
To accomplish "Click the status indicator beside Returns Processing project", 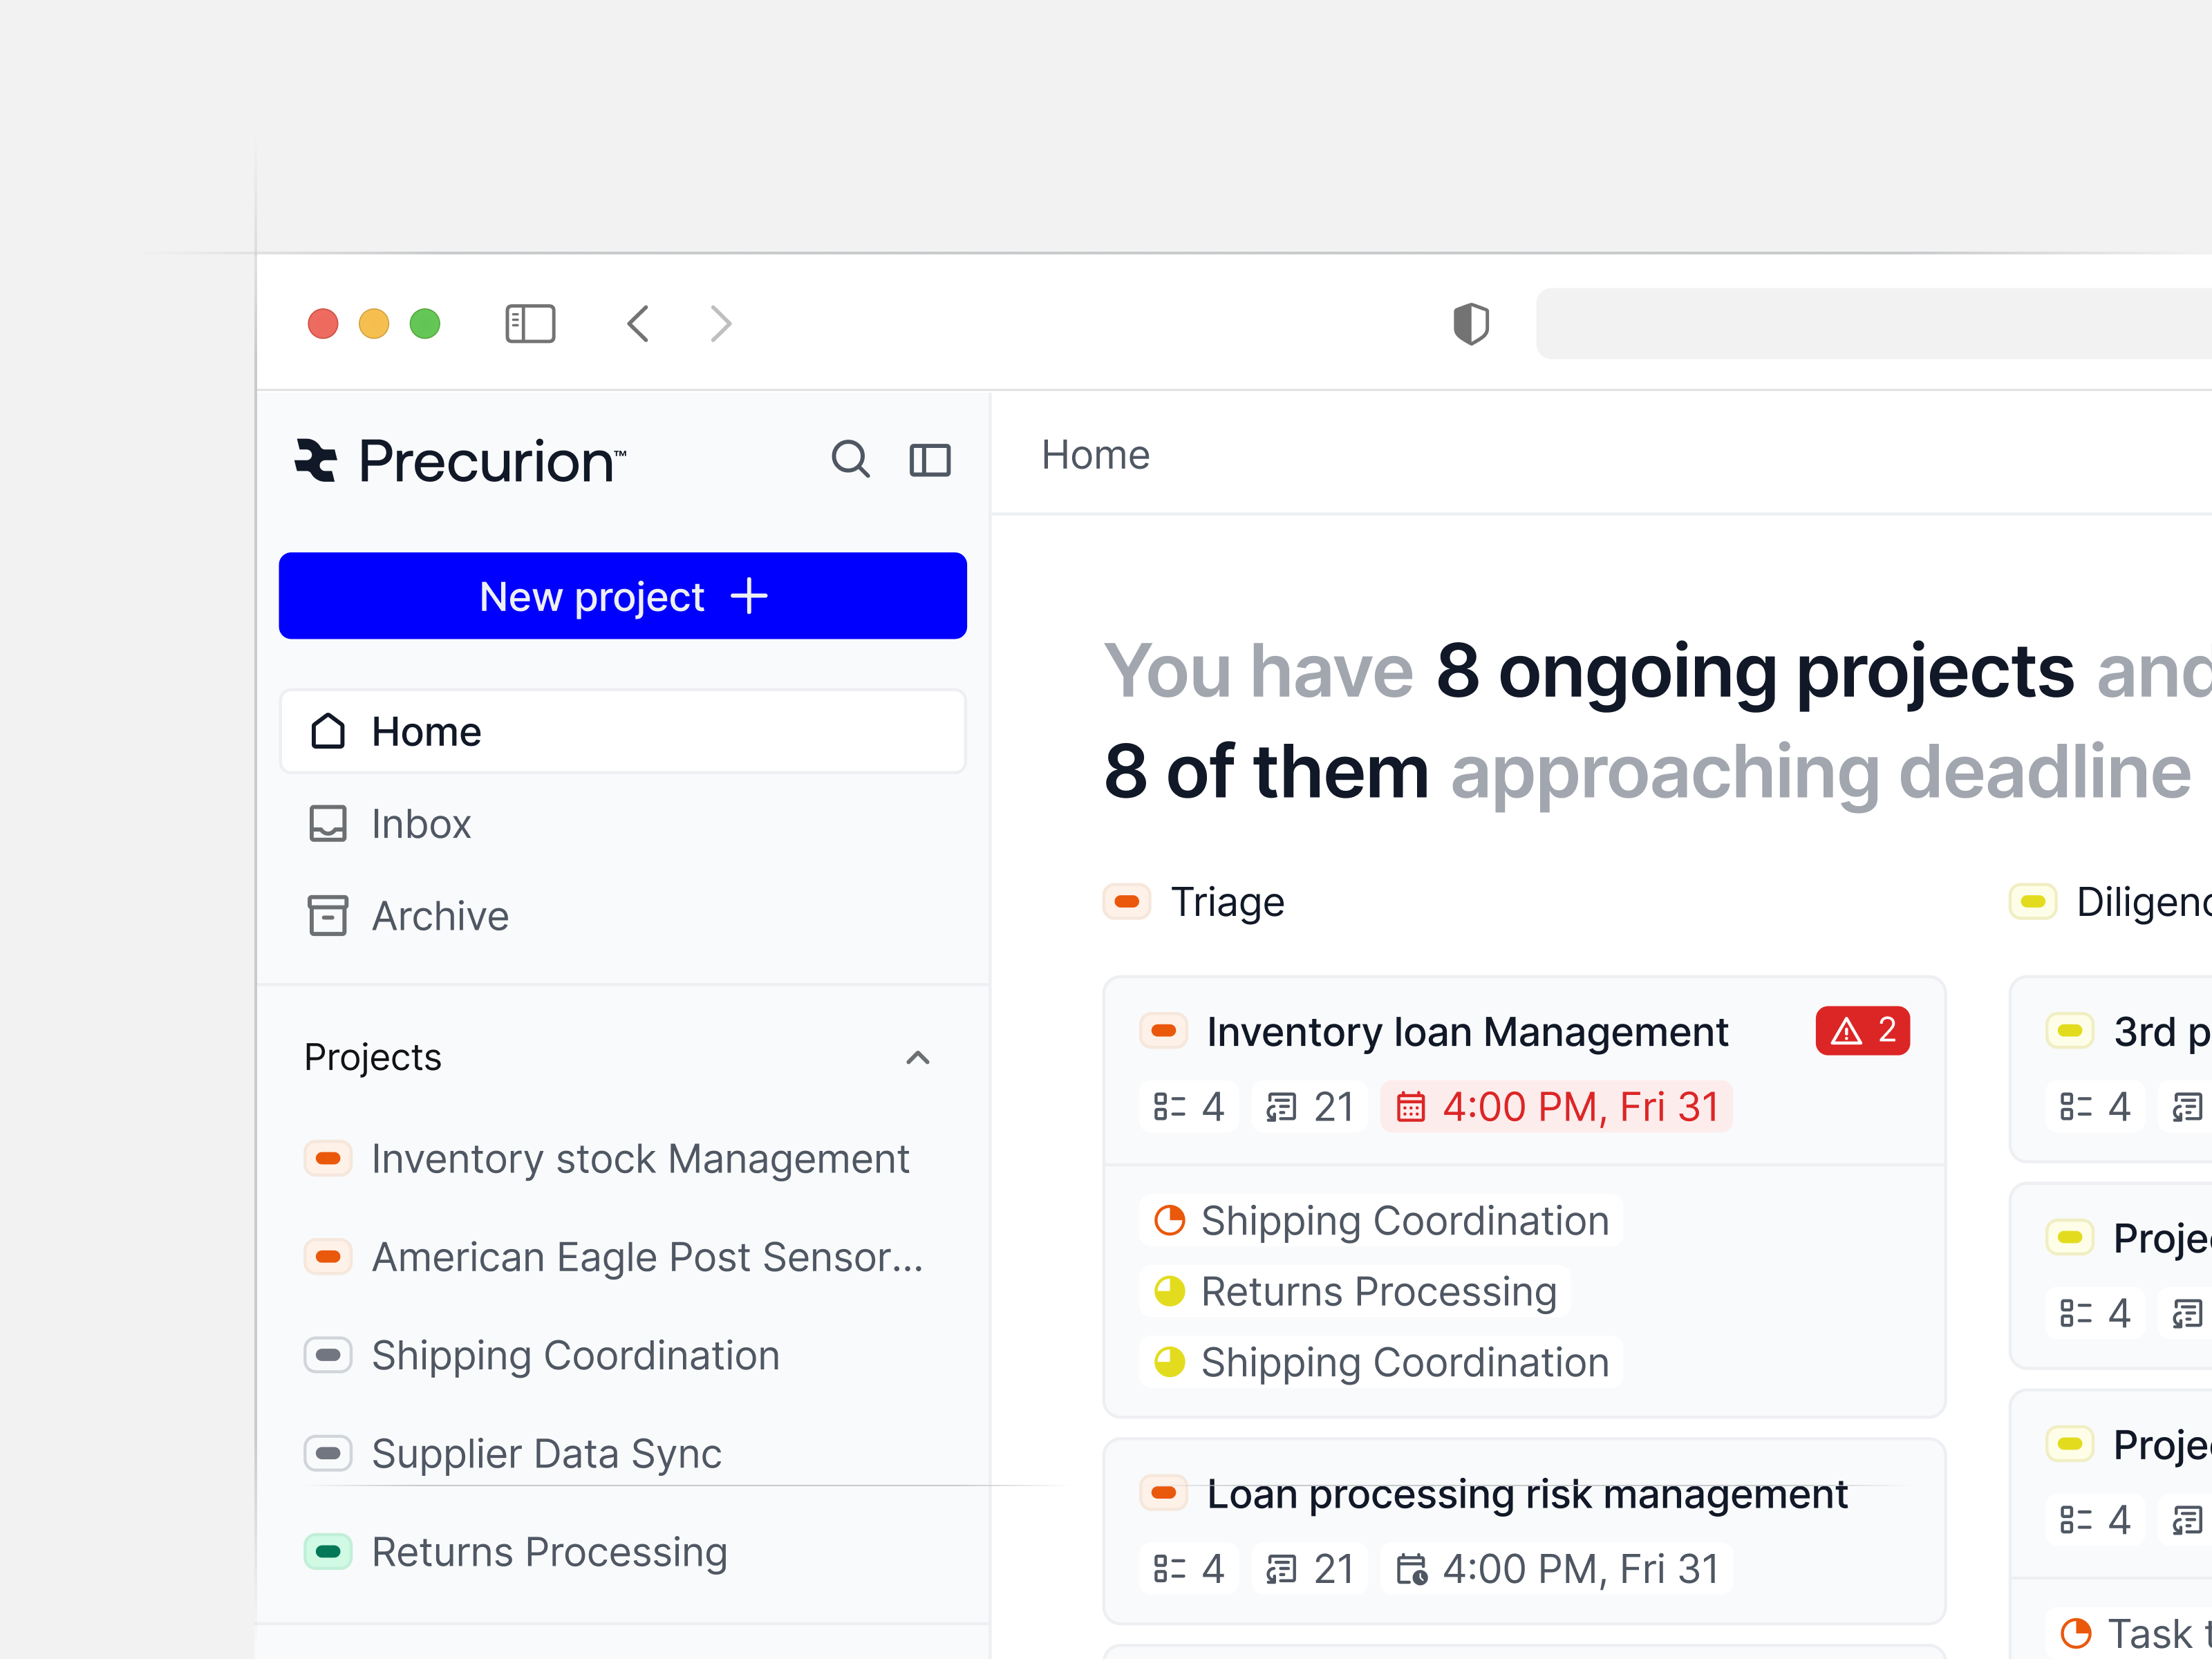I will click(328, 1551).
